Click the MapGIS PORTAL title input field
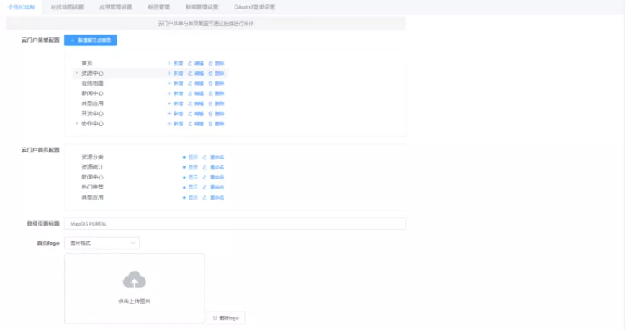This screenshot has width=625, height=330. click(x=235, y=224)
